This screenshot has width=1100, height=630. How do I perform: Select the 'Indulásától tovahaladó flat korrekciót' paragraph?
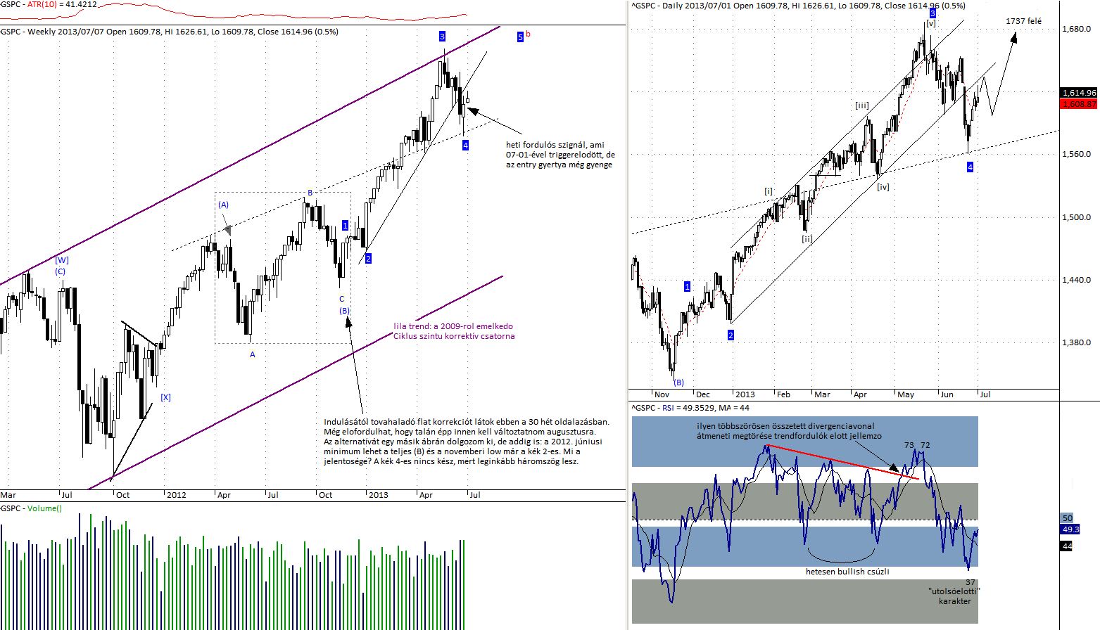[x=467, y=442]
